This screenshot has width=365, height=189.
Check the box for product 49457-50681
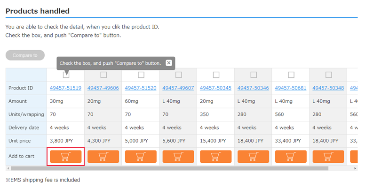tap(291, 75)
